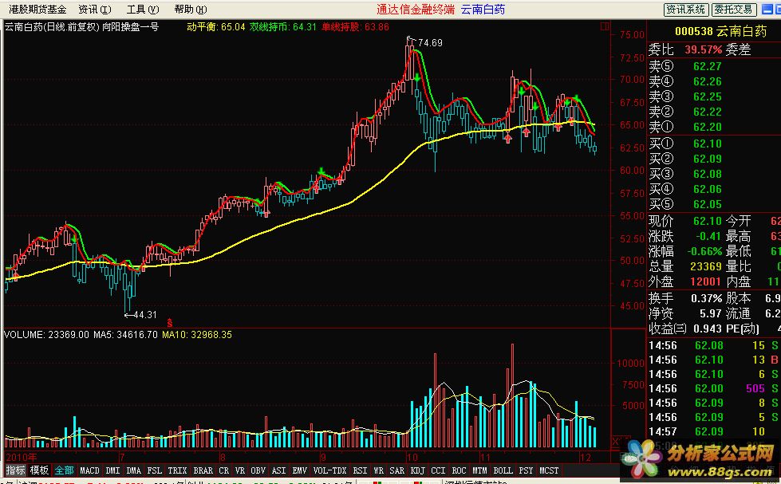The width and height of the screenshot is (781, 484).
Task: Click the 卖① ask price 62.20
Action: 708,127
